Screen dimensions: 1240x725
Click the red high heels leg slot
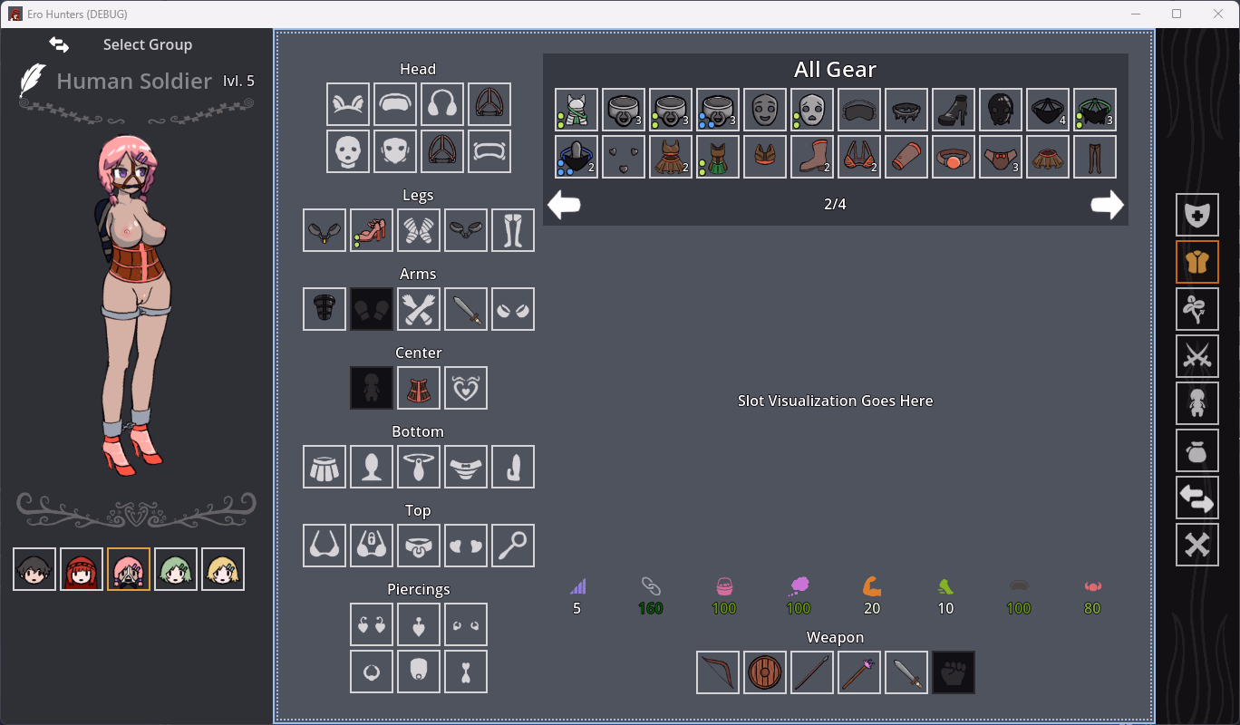coord(372,230)
